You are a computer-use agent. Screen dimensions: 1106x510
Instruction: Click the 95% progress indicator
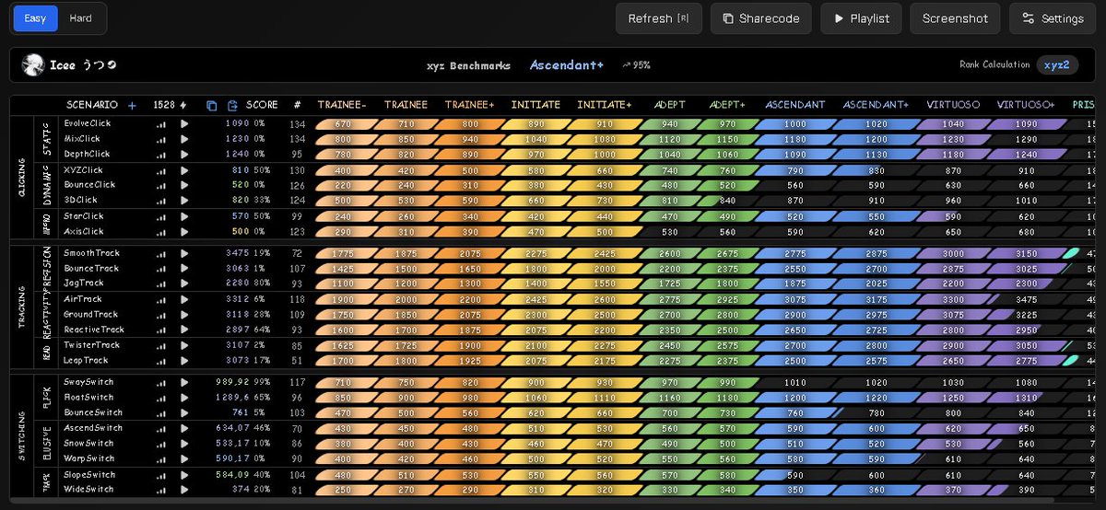(x=637, y=65)
